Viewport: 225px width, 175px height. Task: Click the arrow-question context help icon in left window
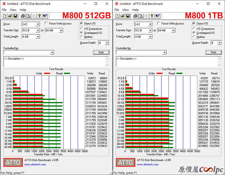coord(45,16)
